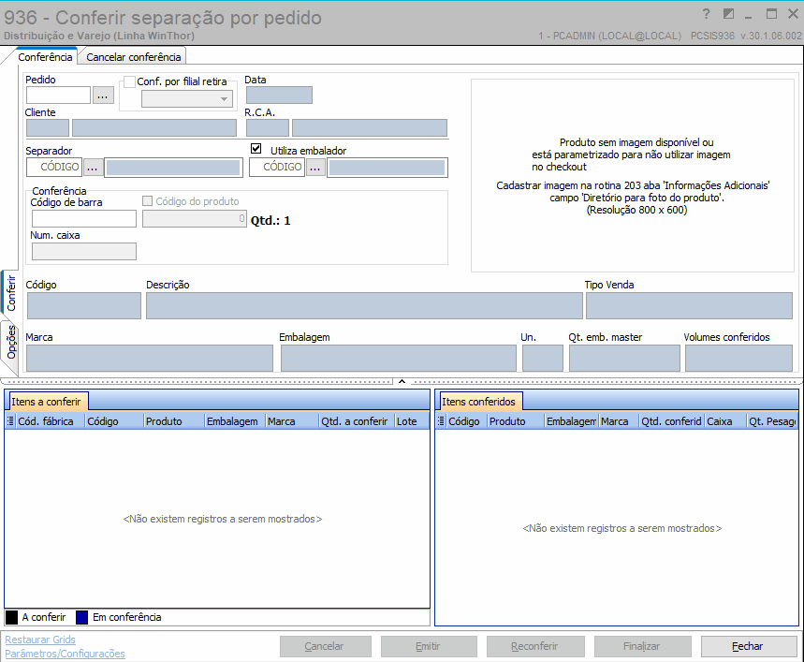Enable Conf. por filial retira checkbox
The height and width of the screenshot is (662, 804).
(129, 81)
